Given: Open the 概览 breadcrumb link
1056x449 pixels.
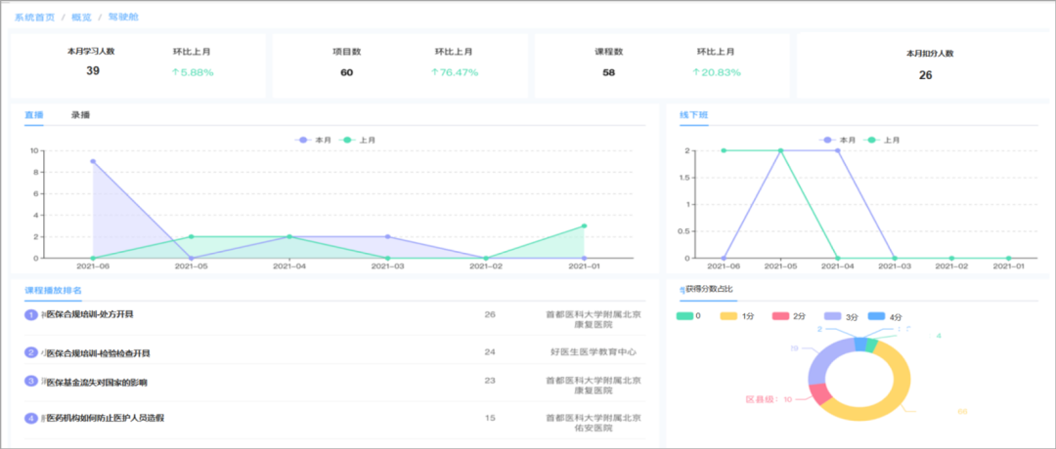Looking at the screenshot, I should (x=81, y=17).
